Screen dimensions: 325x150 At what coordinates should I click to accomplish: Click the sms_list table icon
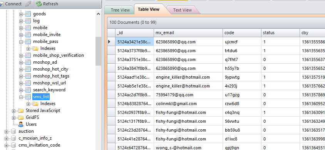point(28,97)
